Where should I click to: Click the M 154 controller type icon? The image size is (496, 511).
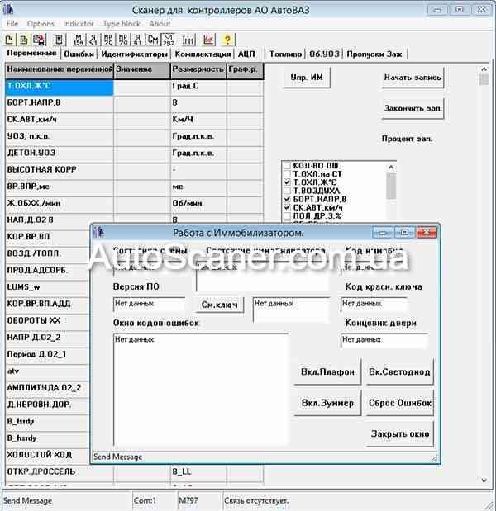[79, 39]
